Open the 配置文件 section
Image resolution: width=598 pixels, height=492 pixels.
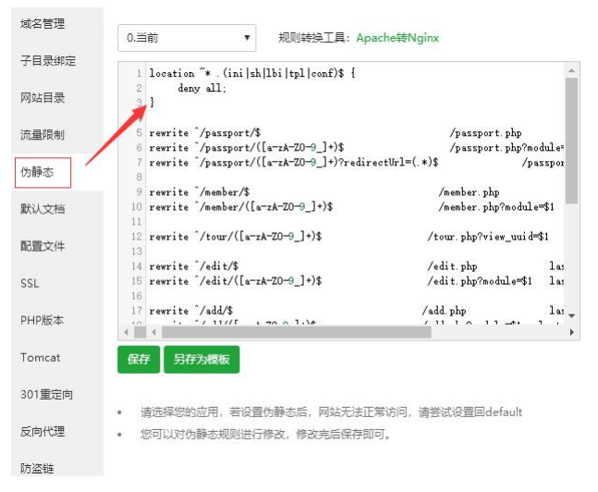(43, 246)
